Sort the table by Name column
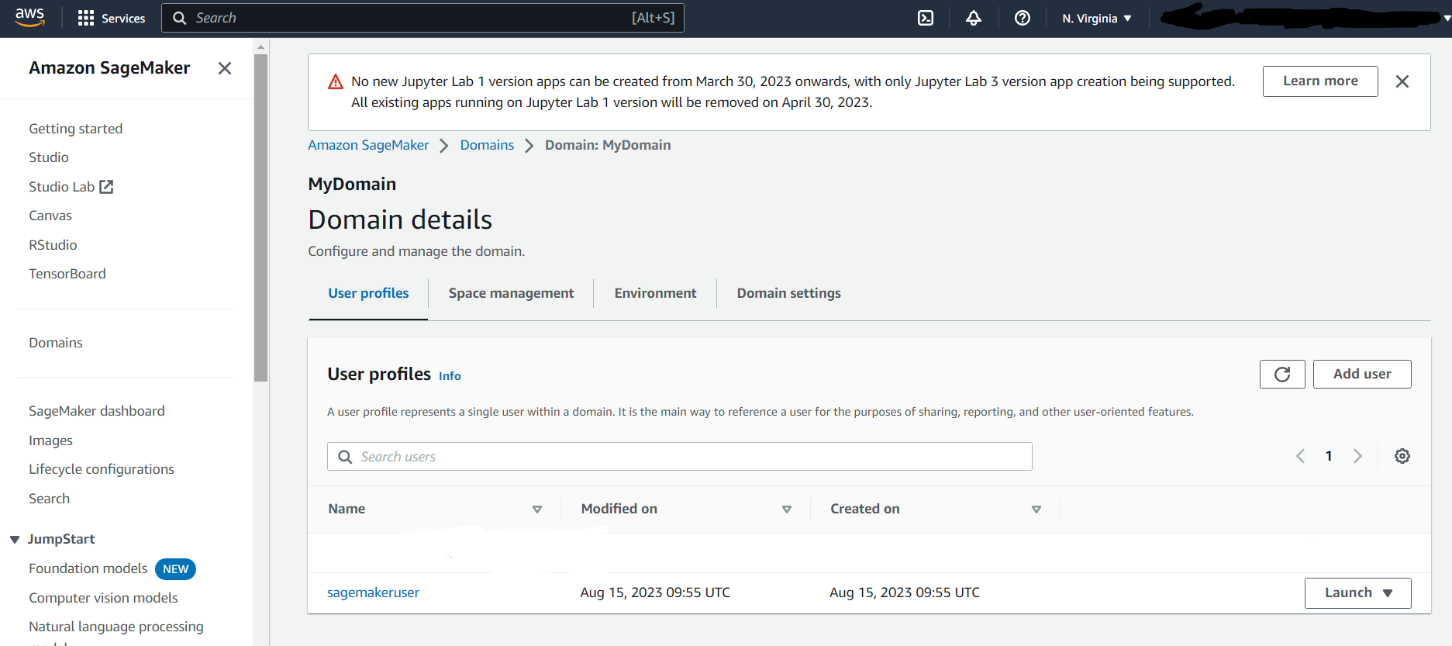This screenshot has height=646, width=1452. pos(537,510)
